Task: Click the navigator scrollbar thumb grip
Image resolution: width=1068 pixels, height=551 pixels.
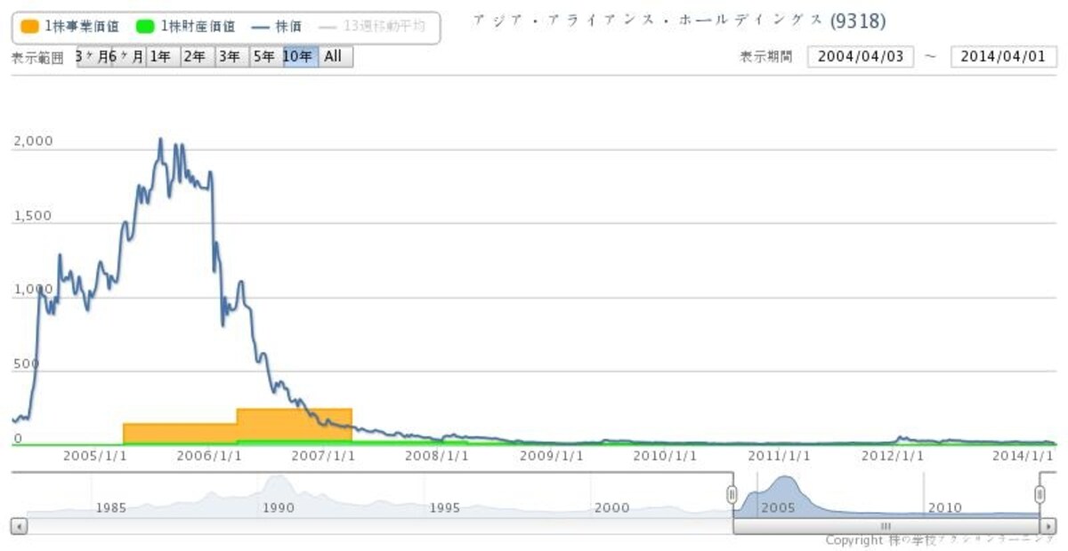Action: click(x=886, y=526)
